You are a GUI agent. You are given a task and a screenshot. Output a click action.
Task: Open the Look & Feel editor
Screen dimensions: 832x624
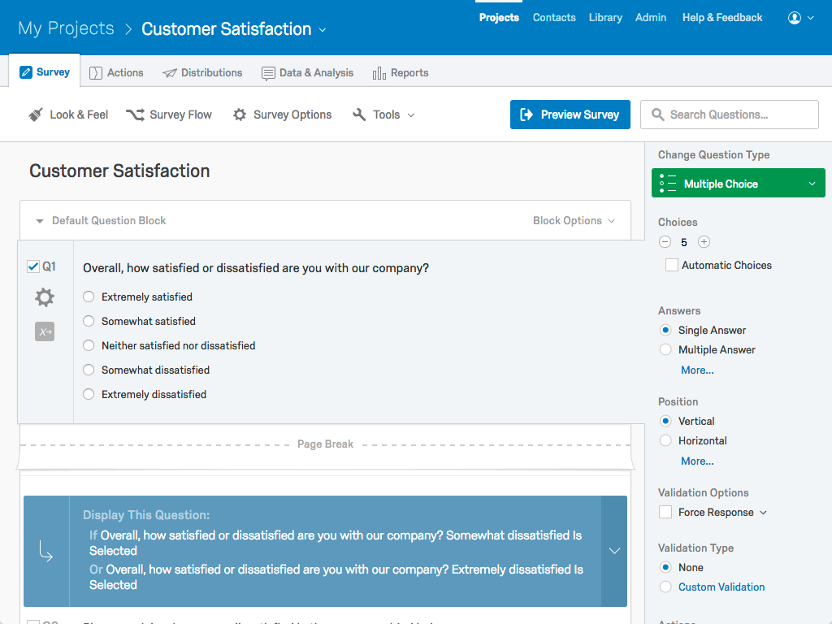tap(68, 115)
